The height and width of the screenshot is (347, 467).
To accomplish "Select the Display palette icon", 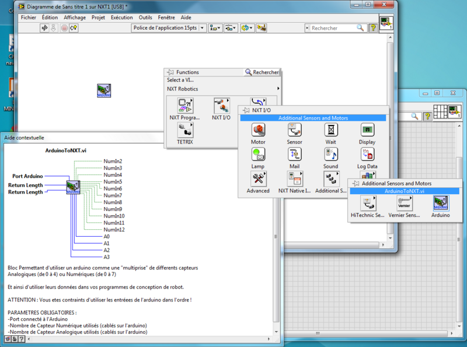I will 367,130.
